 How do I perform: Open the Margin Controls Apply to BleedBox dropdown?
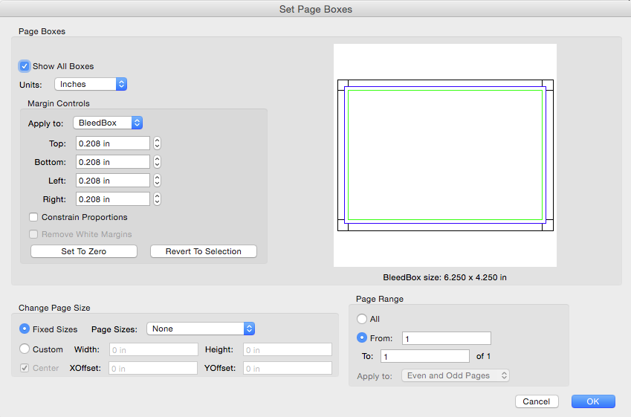coord(108,123)
